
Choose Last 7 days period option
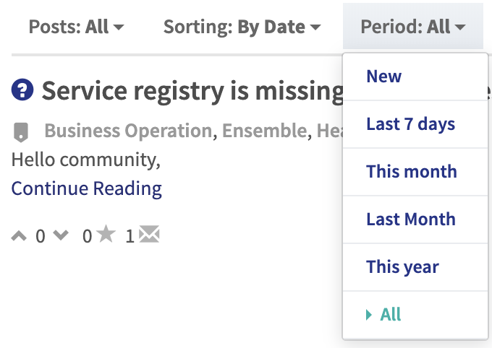coord(415,124)
